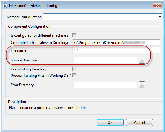The image size is (165, 132).
Task: Dismiss the dialog with the Cancel button
Action: 139,122
